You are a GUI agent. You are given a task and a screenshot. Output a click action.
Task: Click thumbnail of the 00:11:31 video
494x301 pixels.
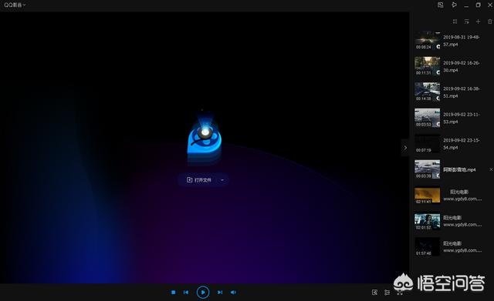(x=427, y=66)
